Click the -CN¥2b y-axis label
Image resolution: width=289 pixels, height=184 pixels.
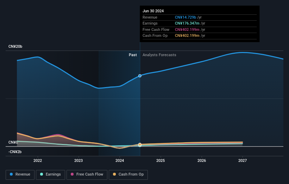tap(15, 152)
